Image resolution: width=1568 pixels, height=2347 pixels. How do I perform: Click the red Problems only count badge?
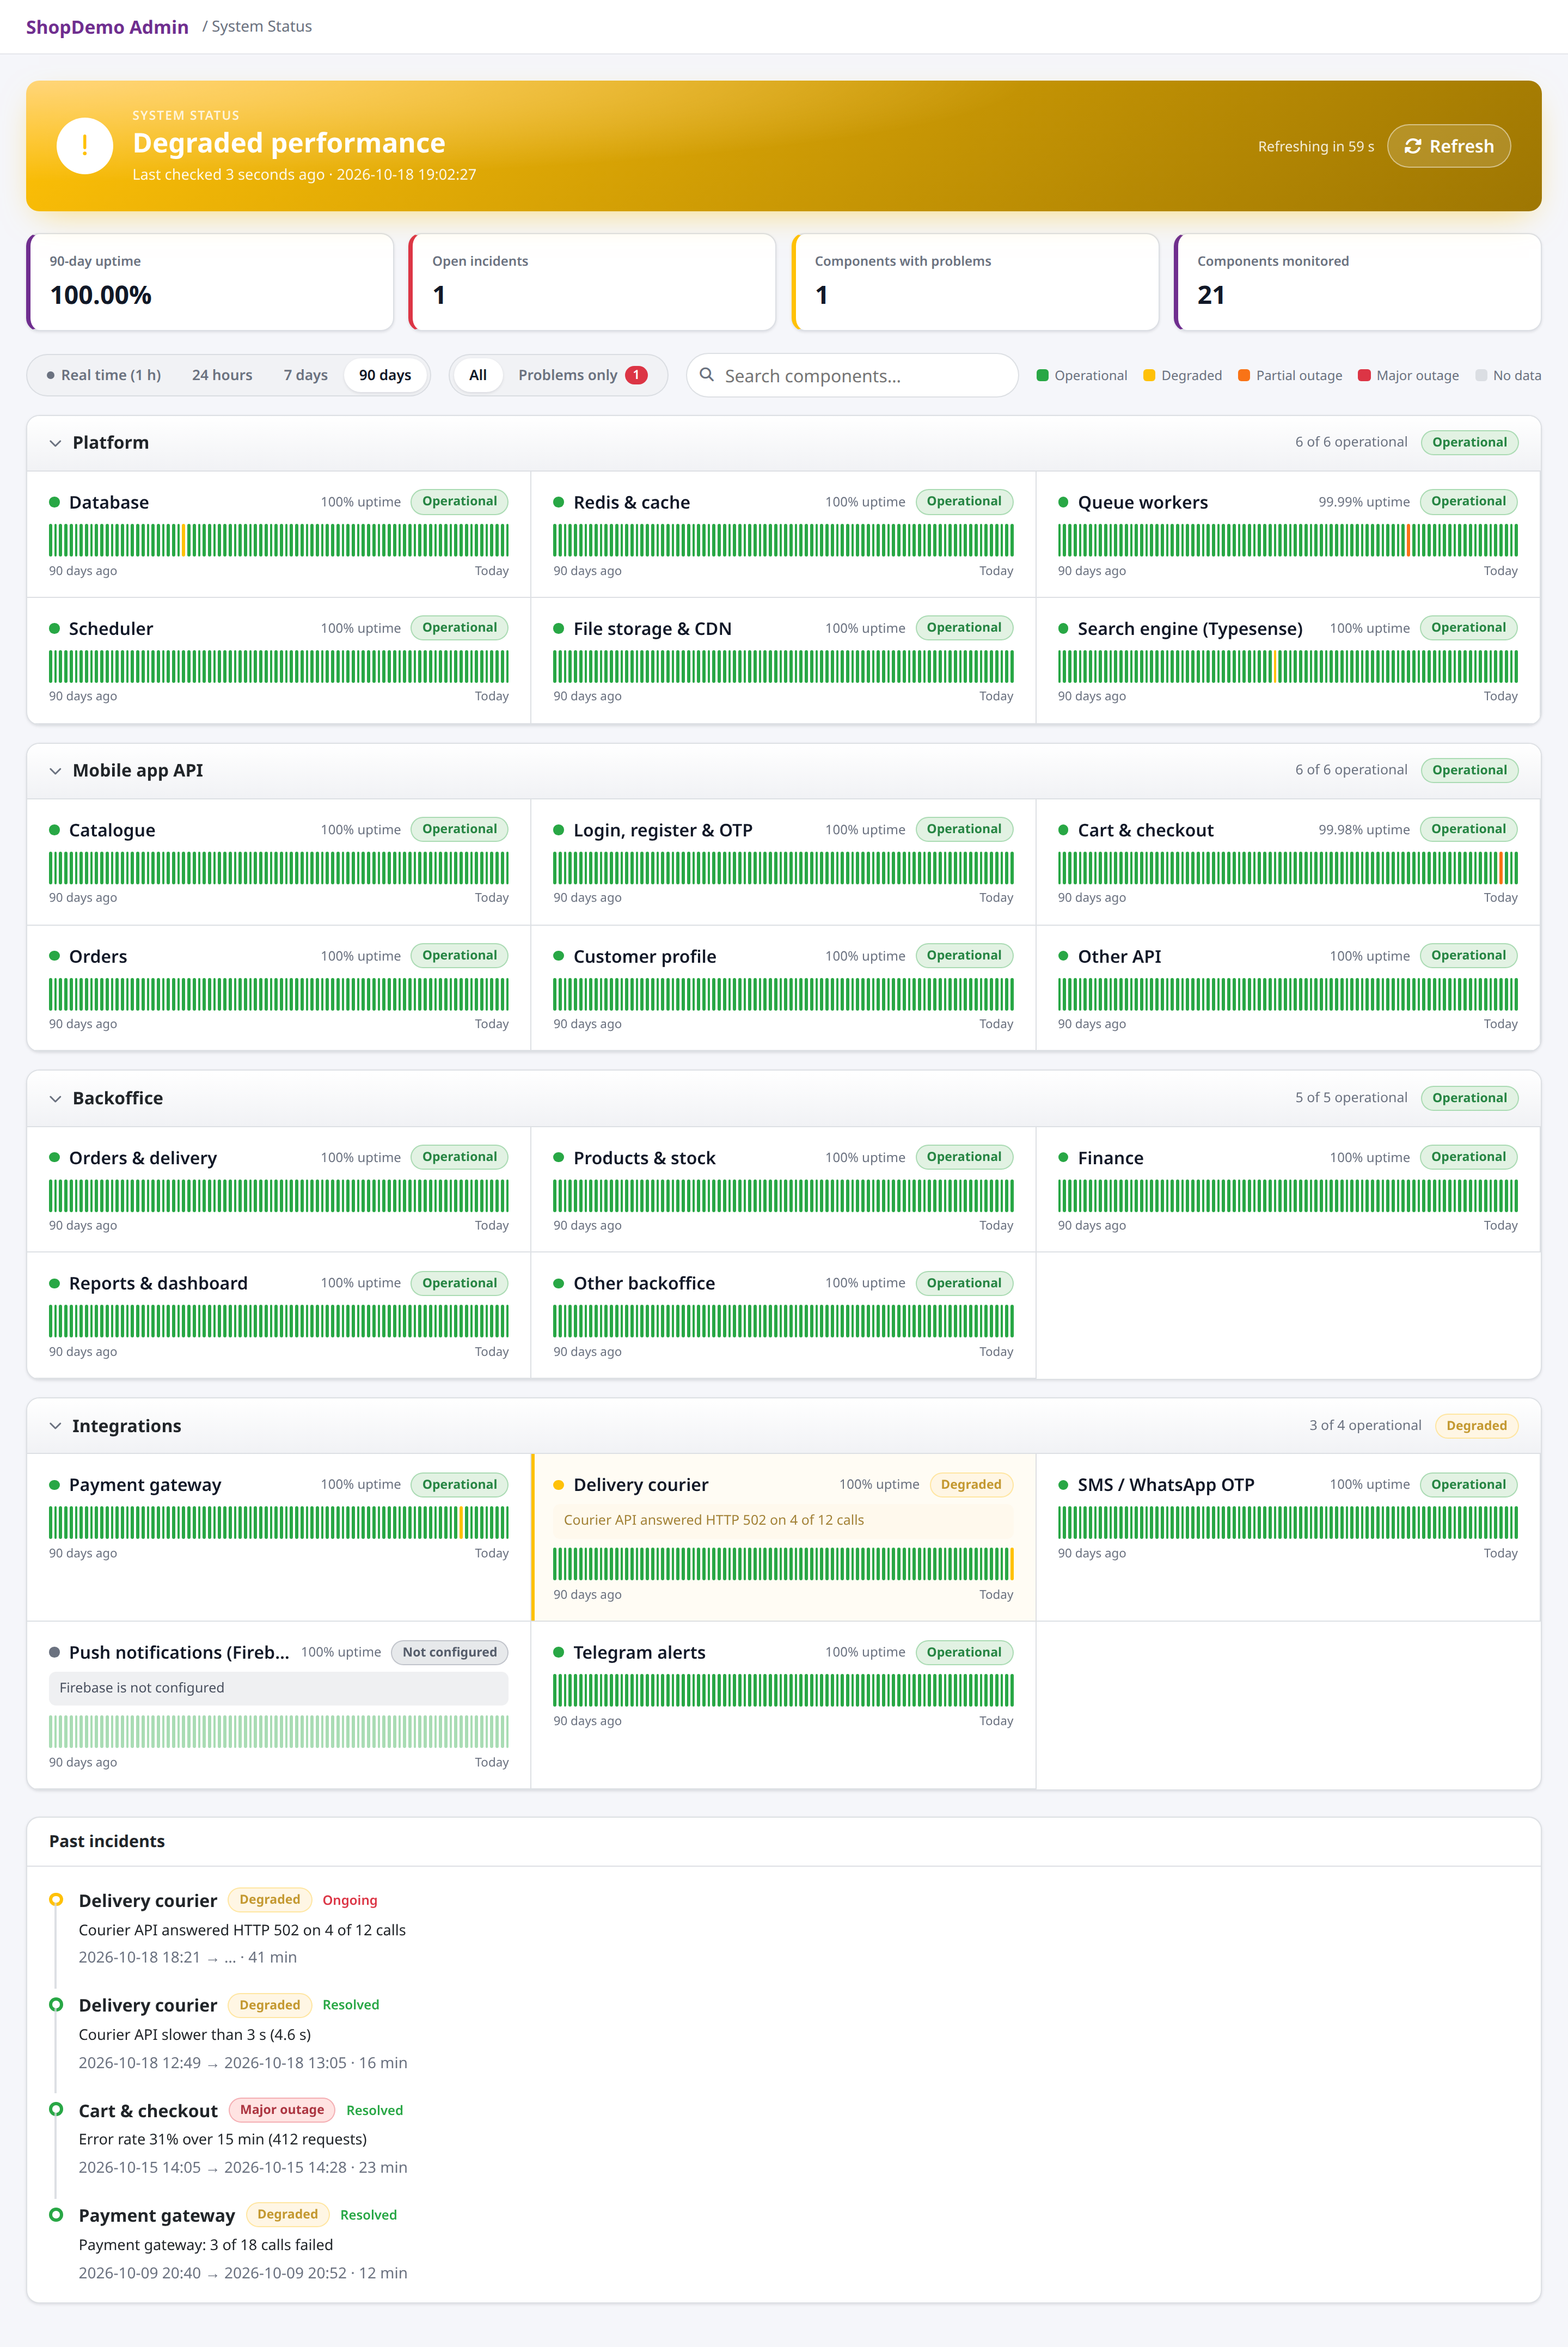(636, 375)
